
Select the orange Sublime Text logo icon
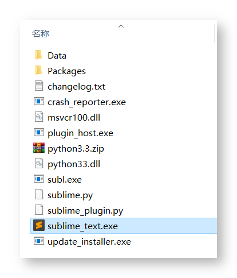[x=39, y=225]
